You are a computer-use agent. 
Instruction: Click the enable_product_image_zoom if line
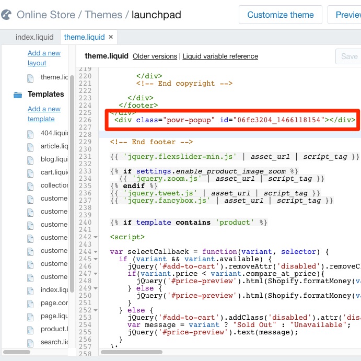[204, 171]
